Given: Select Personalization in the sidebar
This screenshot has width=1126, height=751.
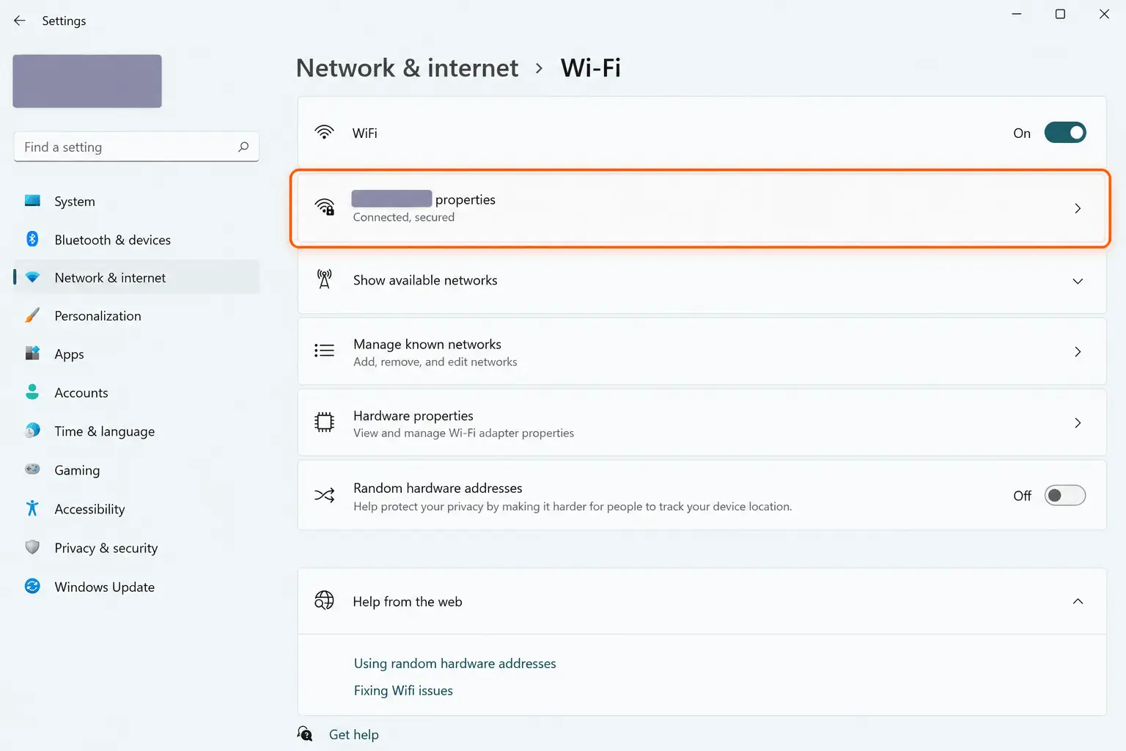Looking at the screenshot, I should (x=136, y=316).
